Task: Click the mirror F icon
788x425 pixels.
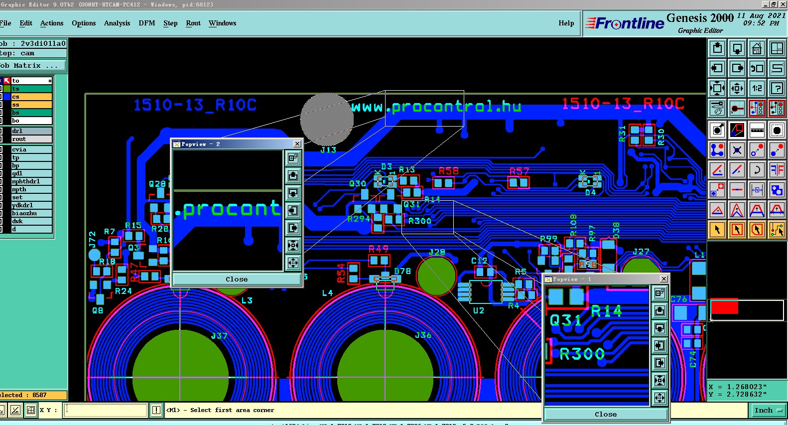Action: point(777,169)
